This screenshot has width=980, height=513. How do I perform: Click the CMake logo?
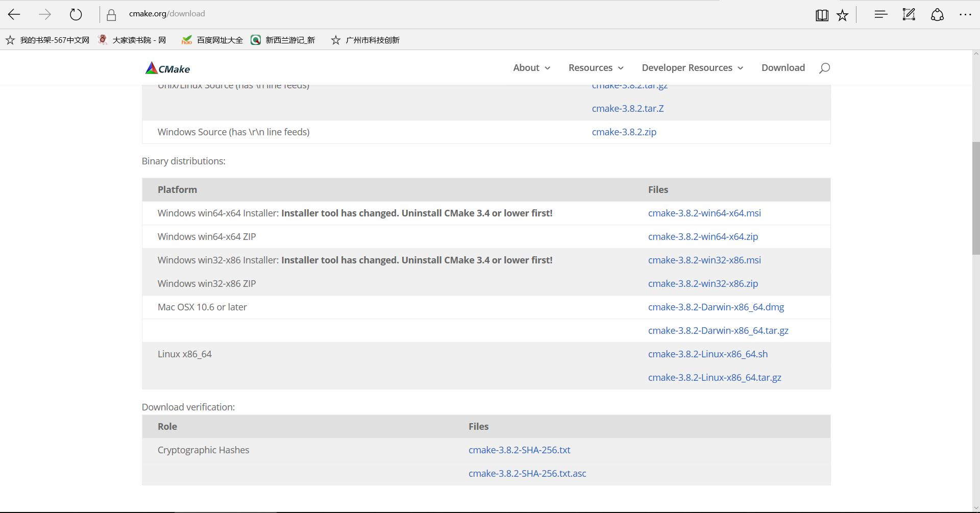(167, 68)
